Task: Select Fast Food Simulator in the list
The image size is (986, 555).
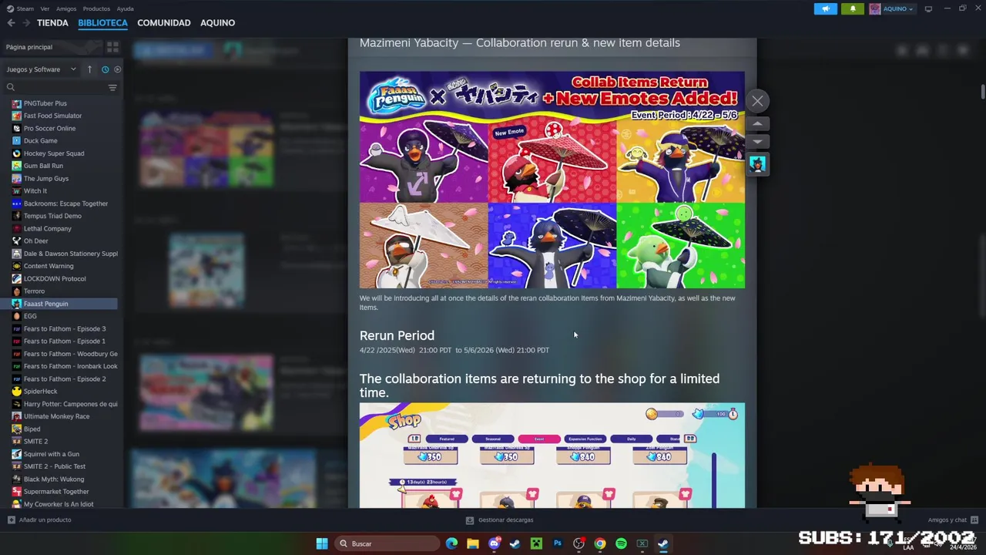Action: click(52, 116)
